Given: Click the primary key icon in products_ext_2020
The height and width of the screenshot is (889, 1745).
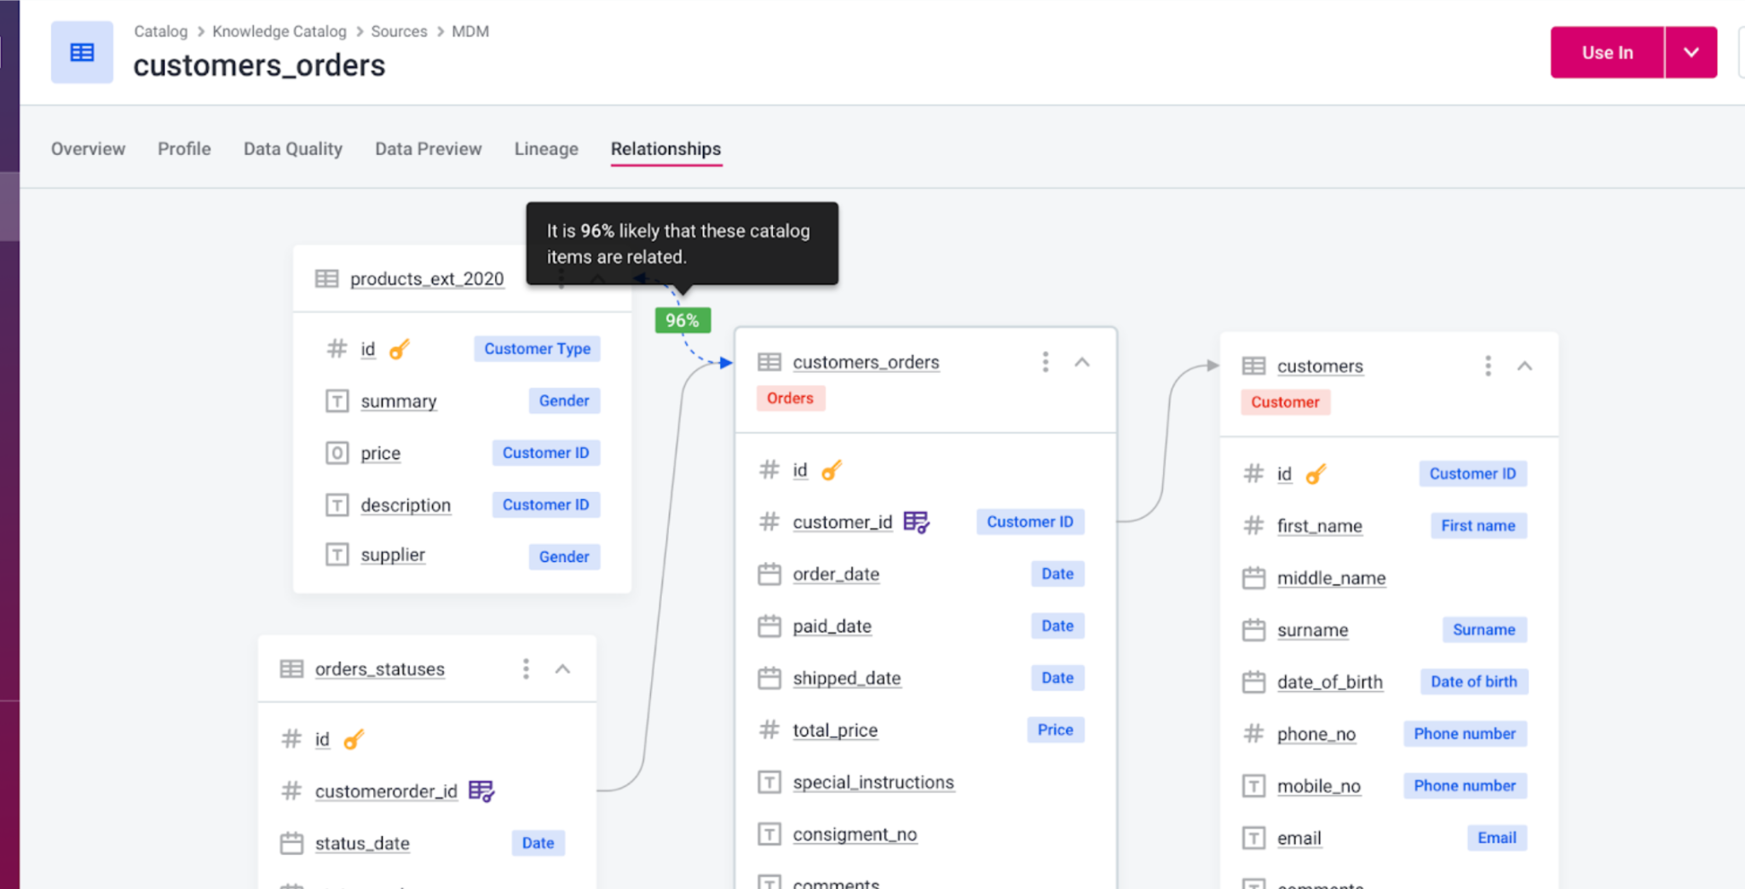Looking at the screenshot, I should tap(399, 349).
